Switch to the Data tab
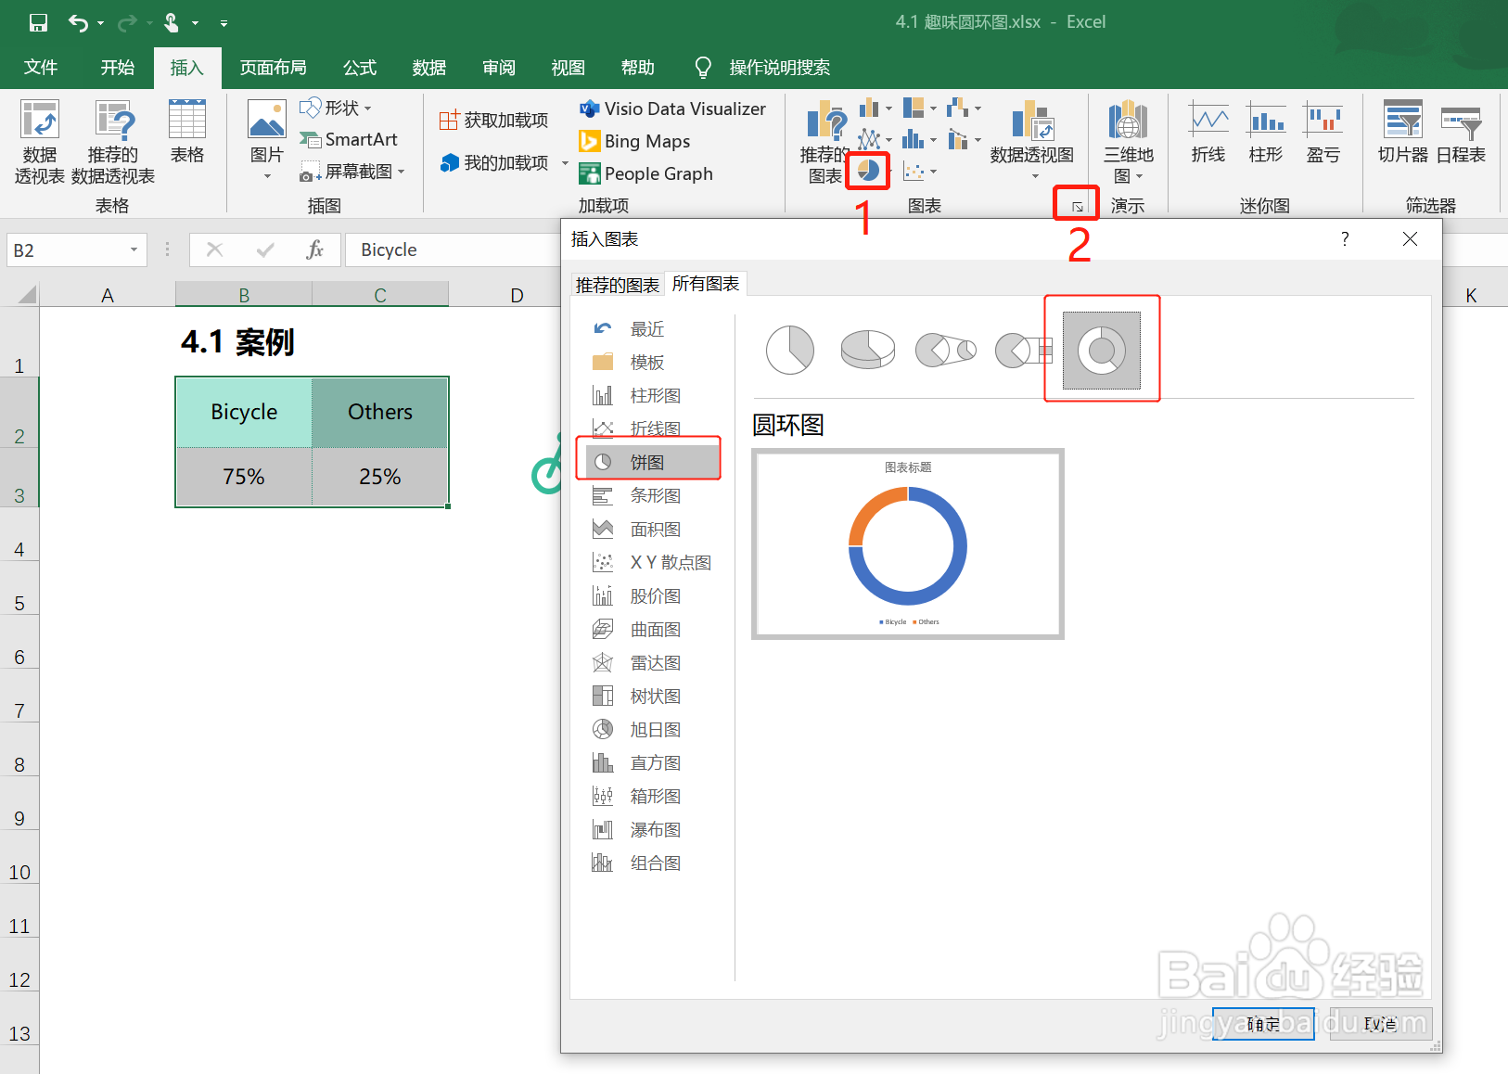Image resolution: width=1508 pixels, height=1074 pixels. click(x=429, y=68)
